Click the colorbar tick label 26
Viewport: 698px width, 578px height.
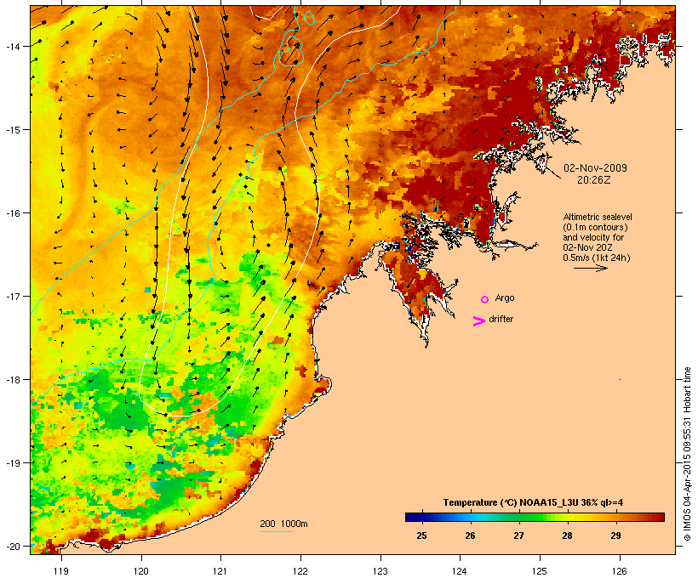click(470, 535)
